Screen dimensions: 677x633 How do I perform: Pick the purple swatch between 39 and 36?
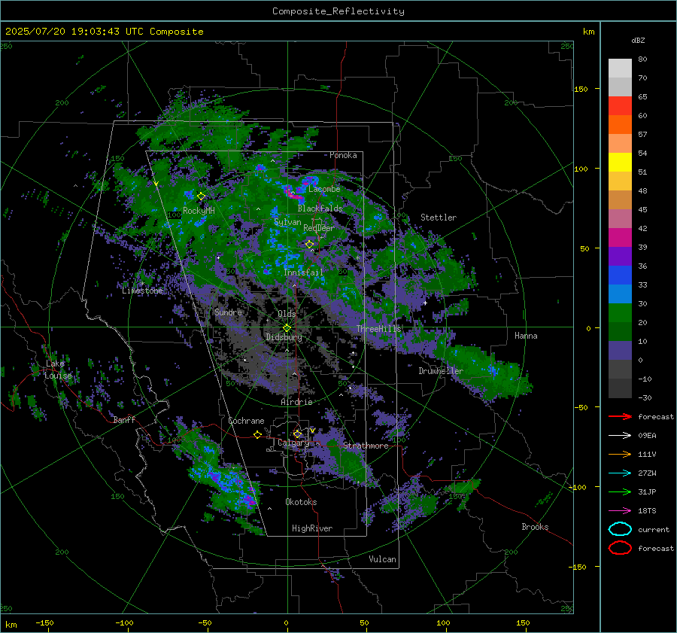[620, 257]
